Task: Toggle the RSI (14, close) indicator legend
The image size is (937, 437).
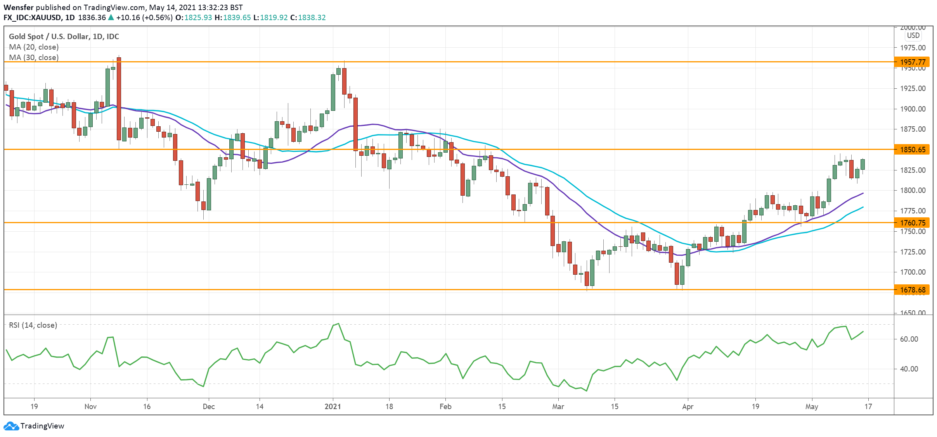Action: tap(33, 325)
